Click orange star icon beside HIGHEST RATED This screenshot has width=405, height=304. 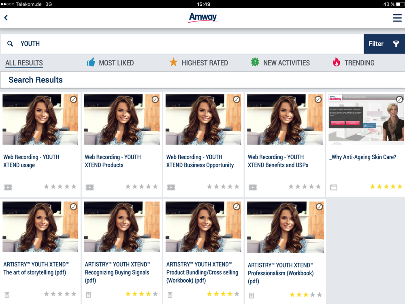[x=173, y=62]
